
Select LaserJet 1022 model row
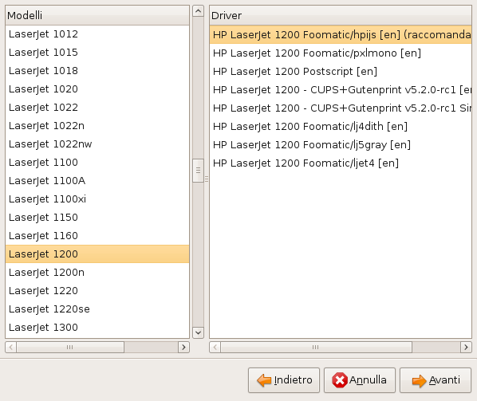point(97,108)
